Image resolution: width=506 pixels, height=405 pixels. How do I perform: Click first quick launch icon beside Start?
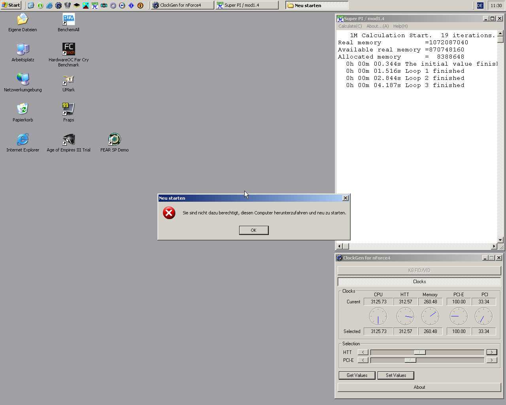(x=31, y=6)
